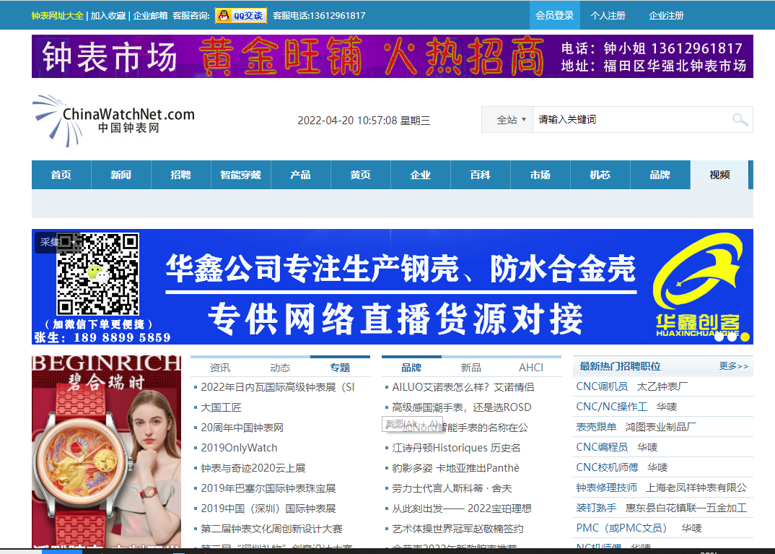This screenshot has height=554, width=775.
Task: Open the AILUO艾诺表 article link
Action: (x=463, y=387)
